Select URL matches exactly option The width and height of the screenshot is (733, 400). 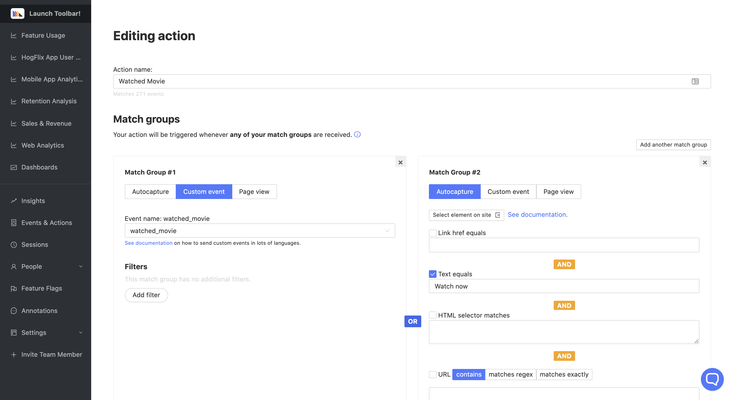[564, 374]
